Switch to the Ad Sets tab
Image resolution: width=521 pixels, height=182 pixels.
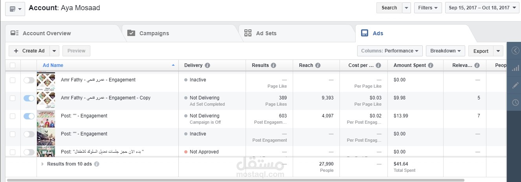tap(266, 33)
